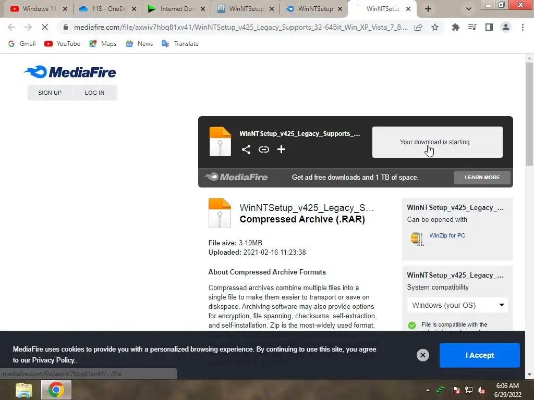Click the copy link icon
Screen dimensions: 534x400
(x=263, y=149)
